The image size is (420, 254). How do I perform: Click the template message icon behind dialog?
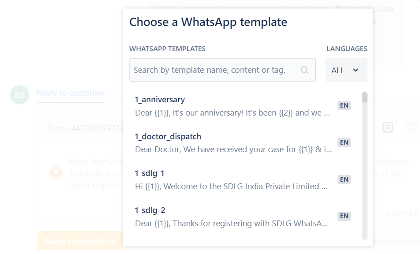coord(388,127)
